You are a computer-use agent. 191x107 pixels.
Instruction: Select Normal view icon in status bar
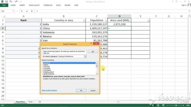(153, 105)
